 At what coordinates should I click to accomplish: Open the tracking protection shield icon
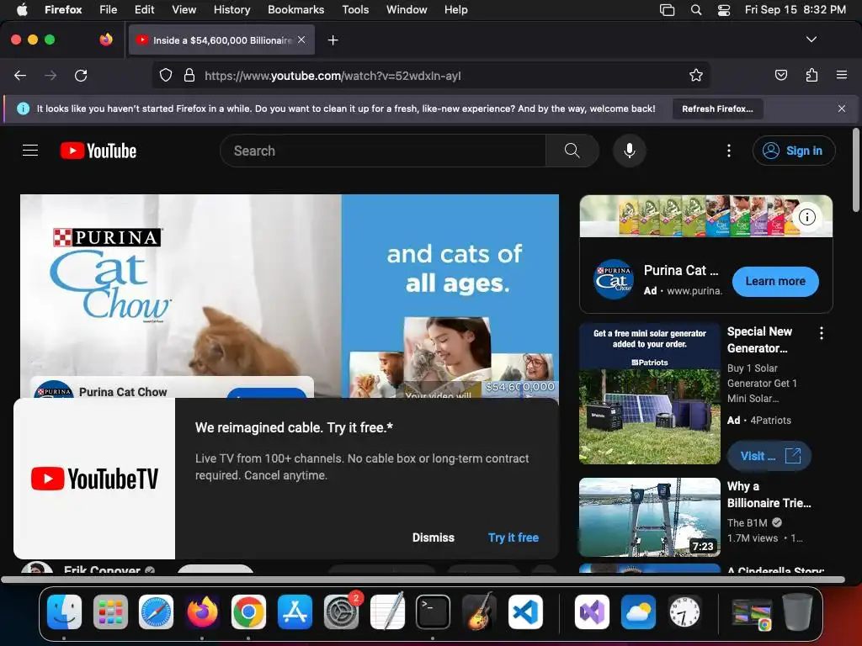(x=166, y=75)
